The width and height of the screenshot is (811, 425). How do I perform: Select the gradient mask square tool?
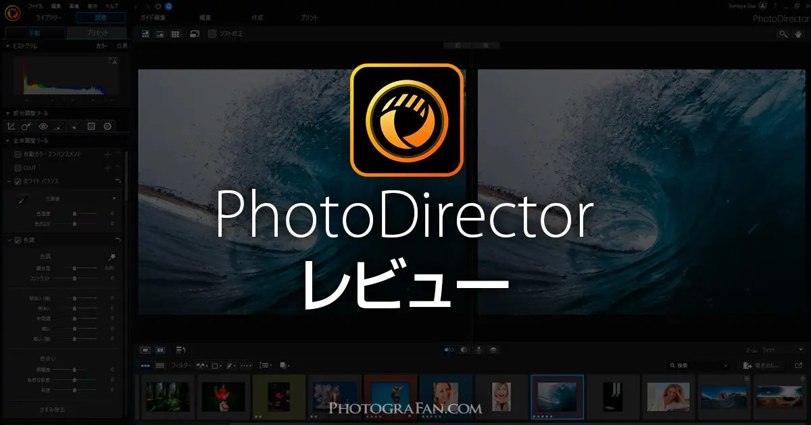pos(91,126)
